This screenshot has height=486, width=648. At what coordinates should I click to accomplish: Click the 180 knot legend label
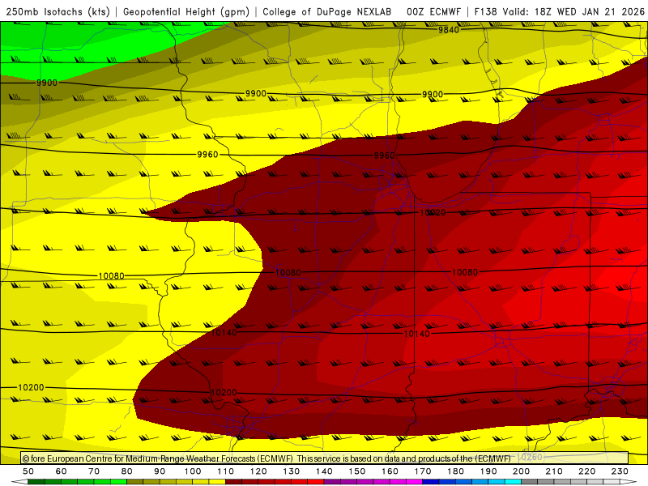(455, 471)
